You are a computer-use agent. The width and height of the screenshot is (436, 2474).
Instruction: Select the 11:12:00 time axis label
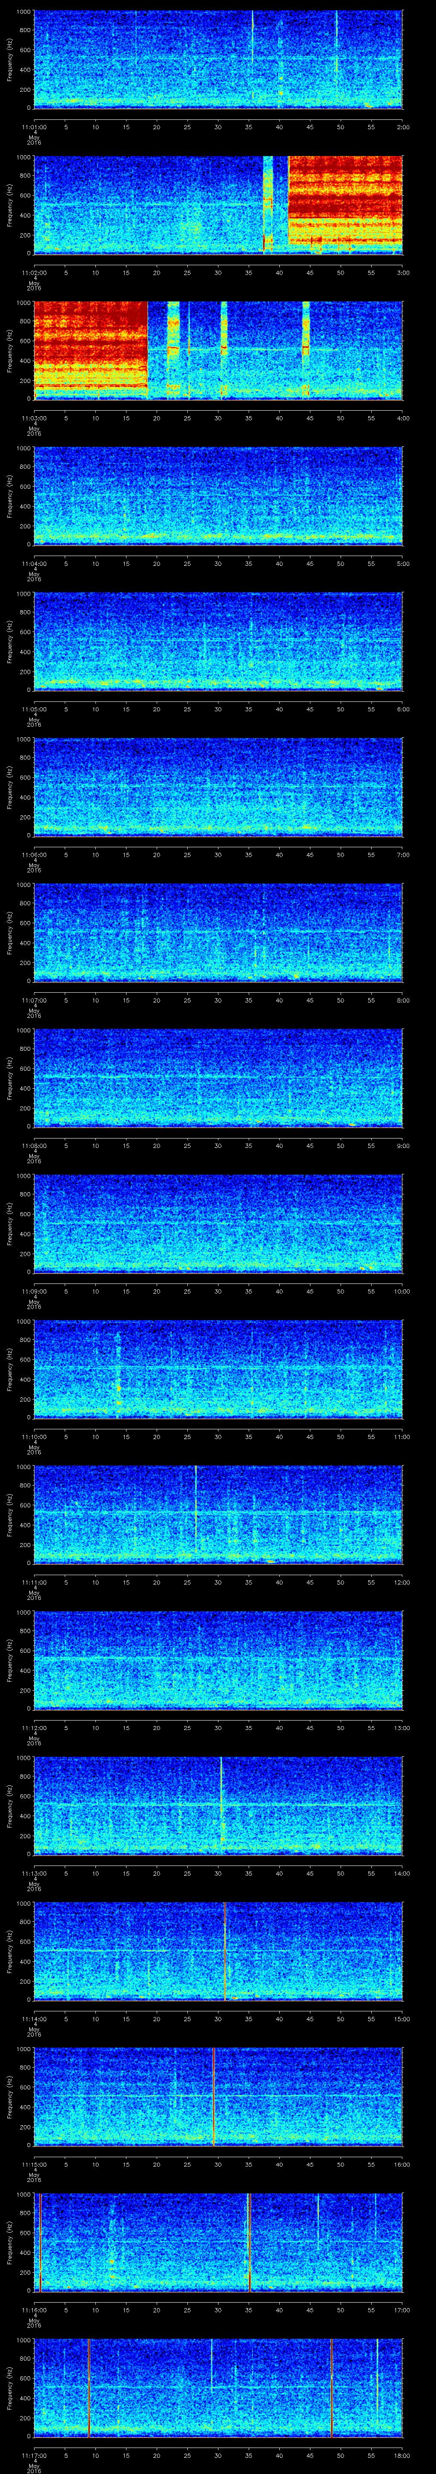click(34, 1728)
